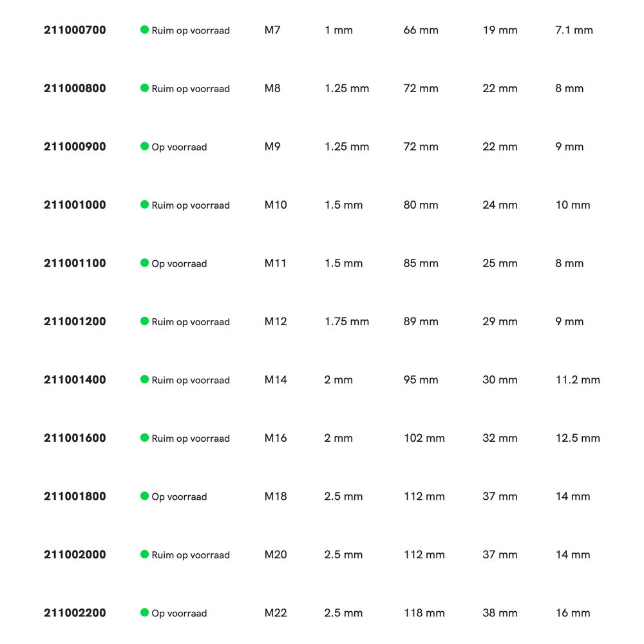644x644 pixels.
Task: Open article number 211000800
Action: pos(75,88)
